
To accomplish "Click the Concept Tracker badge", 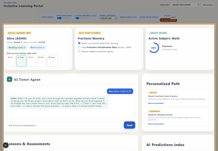I will pyautogui.click(x=158, y=33).
